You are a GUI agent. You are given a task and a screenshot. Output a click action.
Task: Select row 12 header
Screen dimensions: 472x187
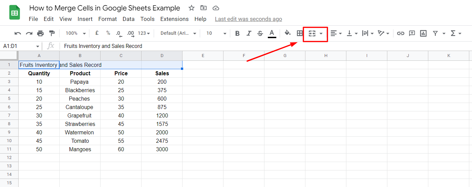pos(9,158)
